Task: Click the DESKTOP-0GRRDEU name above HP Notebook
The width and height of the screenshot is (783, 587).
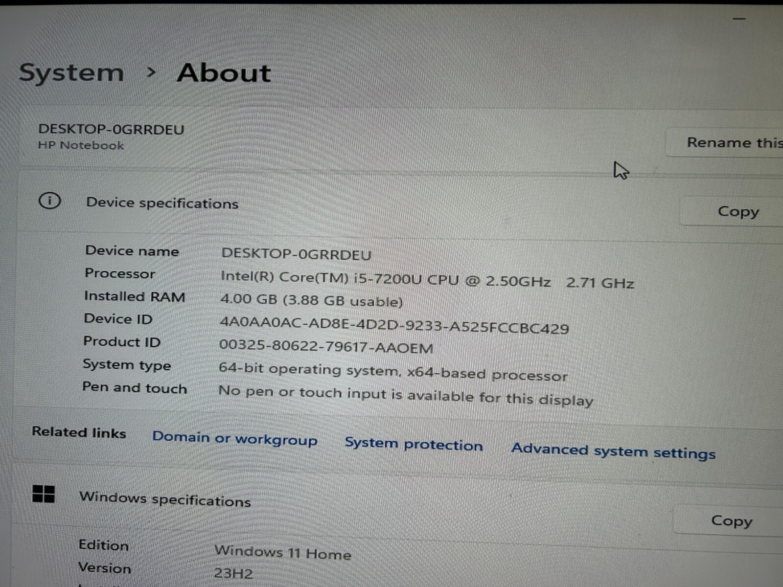Action: pos(111,129)
